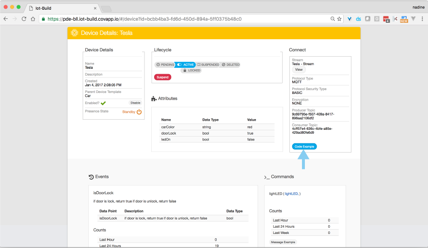Image resolution: width=428 pixels, height=248 pixels.
Task: Select the DELETED lifecycle state
Action: pyautogui.click(x=230, y=64)
